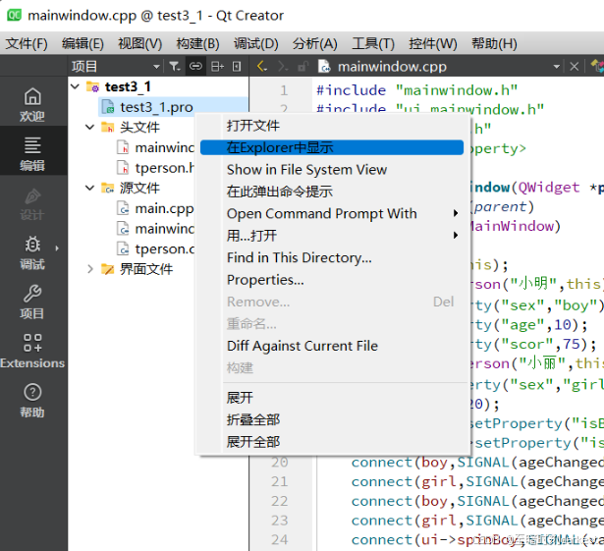Image resolution: width=604 pixels, height=551 pixels.
Task: Click the mainwindow.cpp document icon in editor bar
Action: tap(324, 67)
